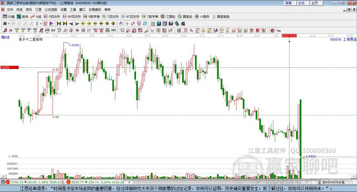Open the T四方形 tool
Image resolution: width=357 pixels, height=192 pixels.
pos(111,17)
